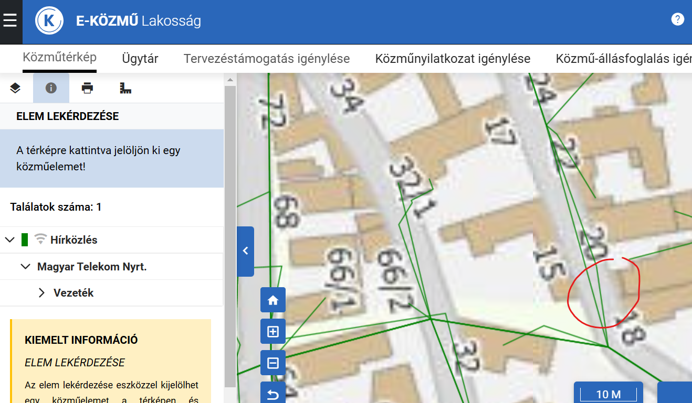Open the hamburger main menu
Screen dimensions: 692x403
(11, 21)
